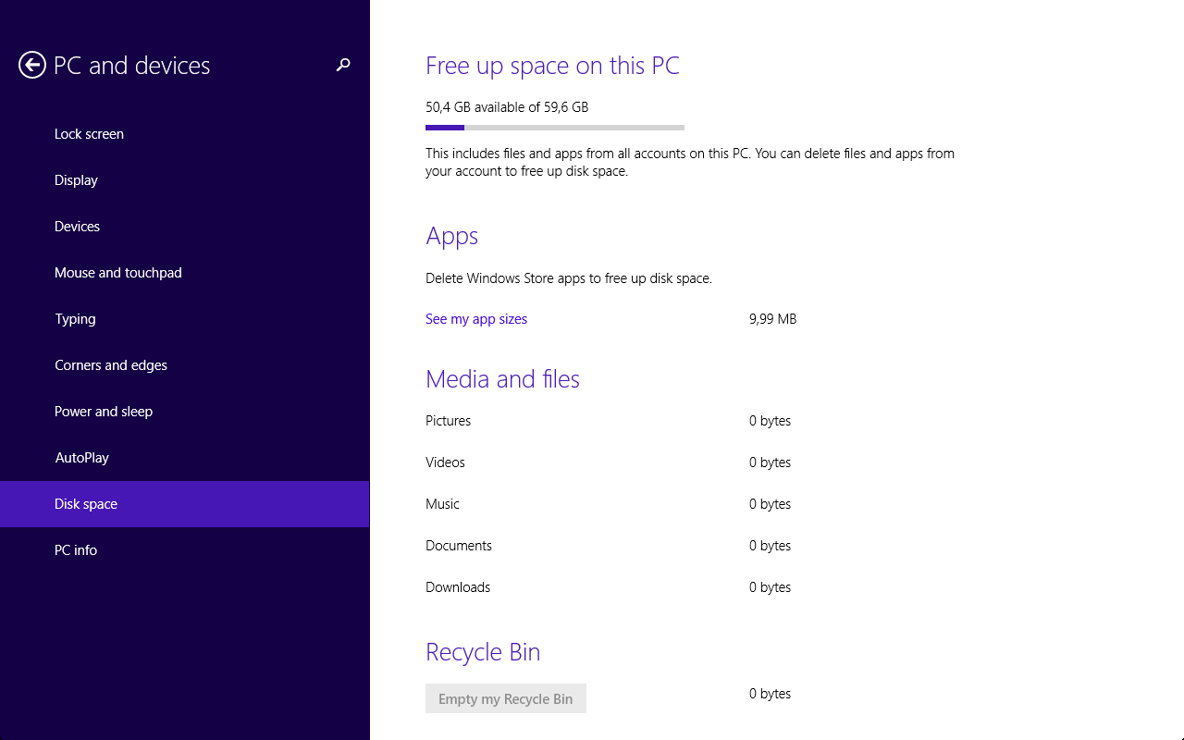Click the Downloads row
The height and width of the screenshot is (740, 1184).
point(609,587)
